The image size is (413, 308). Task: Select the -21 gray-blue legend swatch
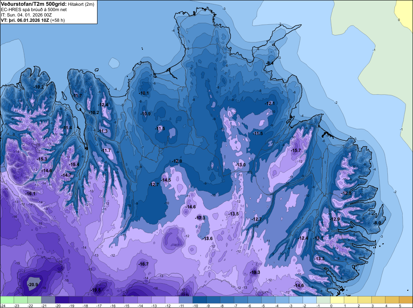[x=48, y=300]
